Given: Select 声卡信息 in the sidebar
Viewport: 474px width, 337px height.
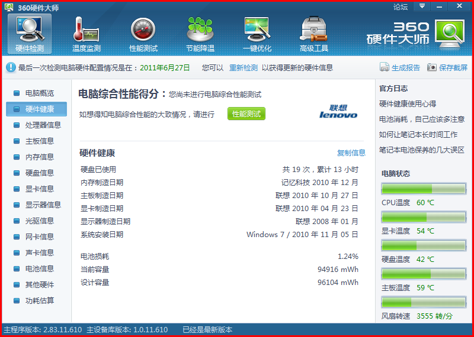Looking at the screenshot, I should click(36, 253).
